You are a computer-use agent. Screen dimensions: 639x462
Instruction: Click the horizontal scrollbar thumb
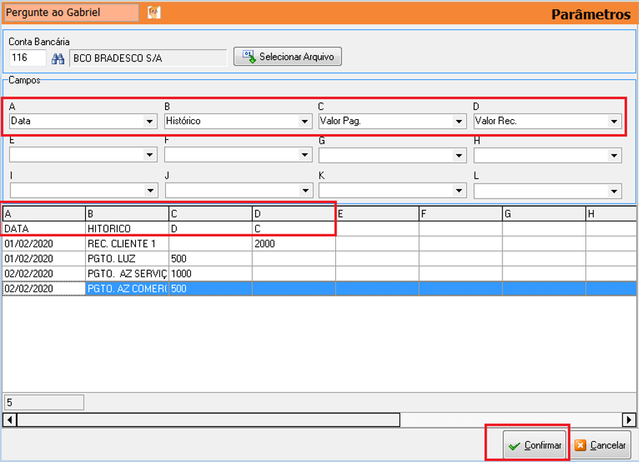click(x=208, y=420)
